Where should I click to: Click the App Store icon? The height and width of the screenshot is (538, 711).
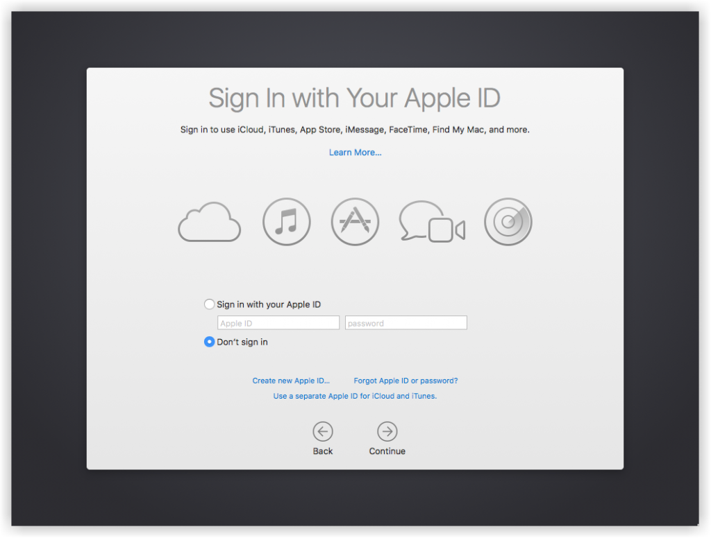[355, 221]
